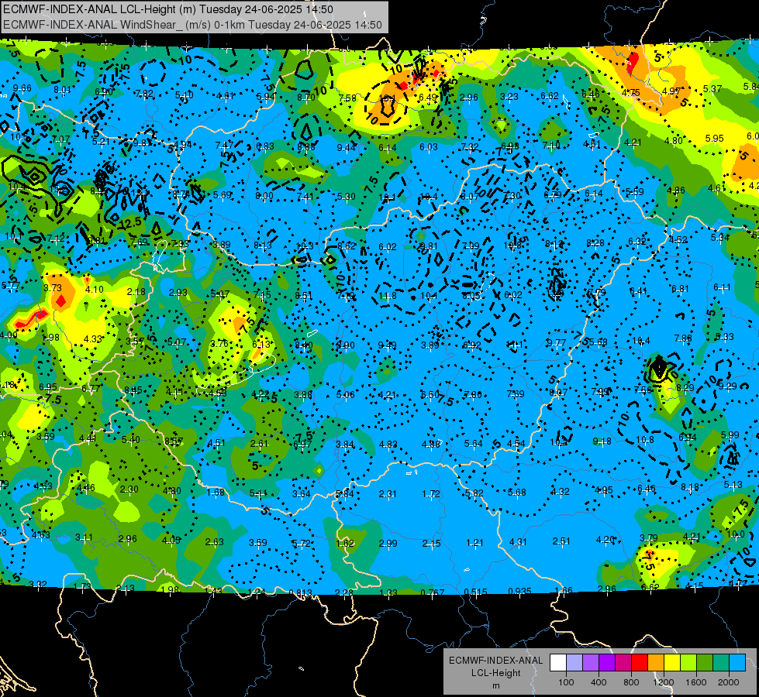Click the contour label 12.5

131,222
